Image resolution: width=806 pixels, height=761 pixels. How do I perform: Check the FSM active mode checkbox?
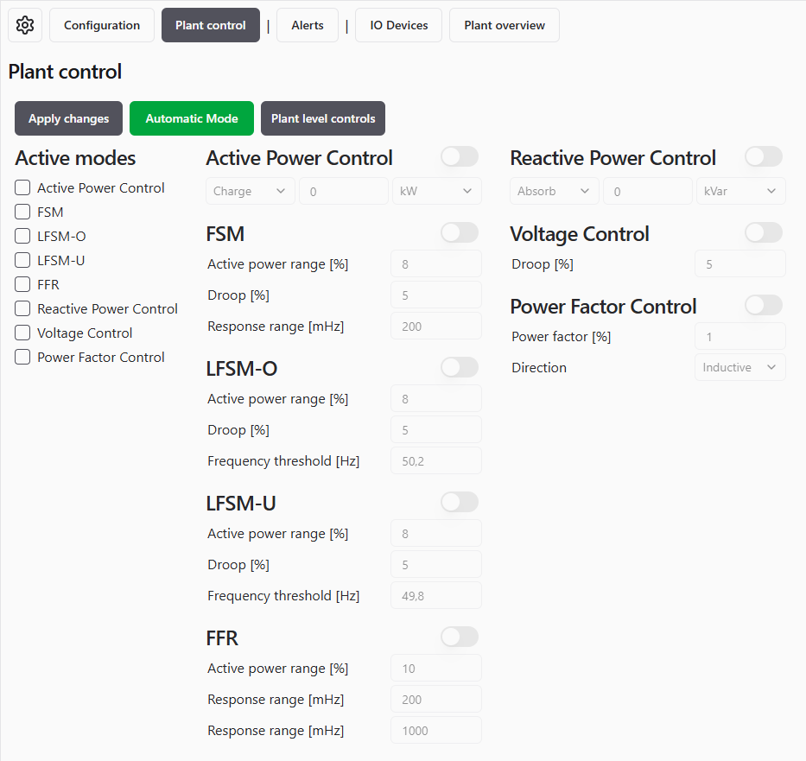click(x=22, y=212)
